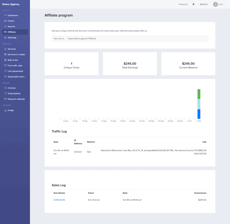230x224 pixels.
Task: Click the Invoices file icon
Action: point(5,88)
